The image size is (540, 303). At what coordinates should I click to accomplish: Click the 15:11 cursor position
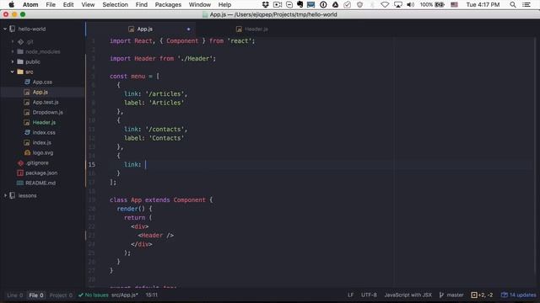tap(152, 295)
